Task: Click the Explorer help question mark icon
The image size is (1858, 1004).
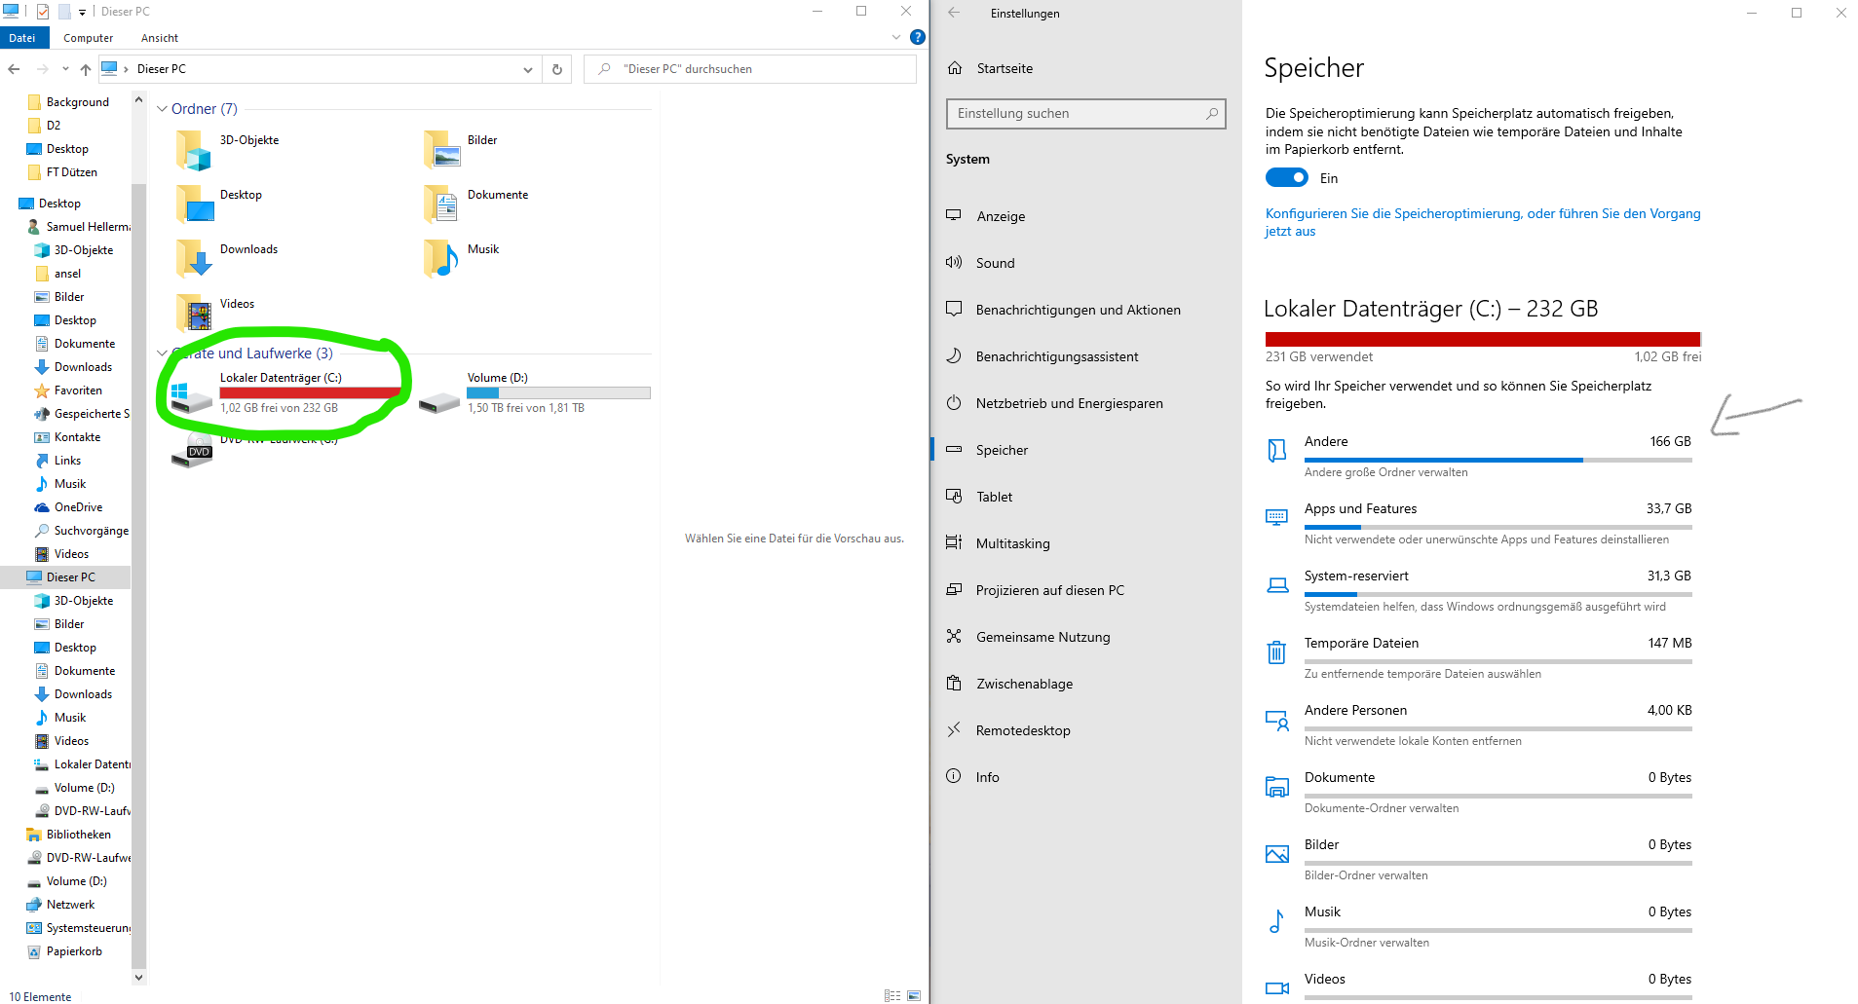Action: [917, 37]
